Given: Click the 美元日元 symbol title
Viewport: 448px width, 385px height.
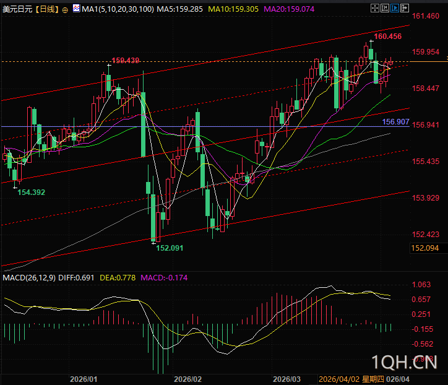Looking at the screenshot, I should coord(17,9).
